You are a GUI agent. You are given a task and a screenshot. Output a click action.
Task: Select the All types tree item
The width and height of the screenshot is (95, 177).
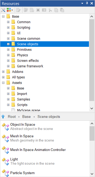(18, 77)
